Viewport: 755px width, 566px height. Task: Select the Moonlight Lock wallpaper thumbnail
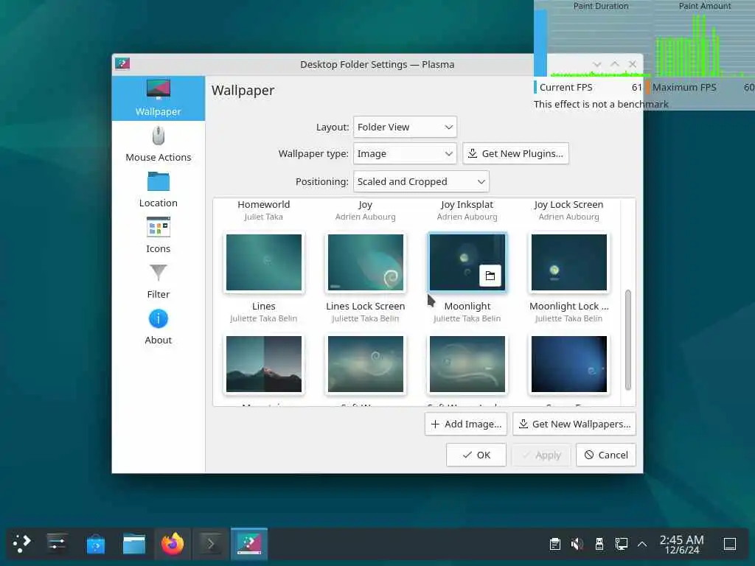tap(568, 263)
